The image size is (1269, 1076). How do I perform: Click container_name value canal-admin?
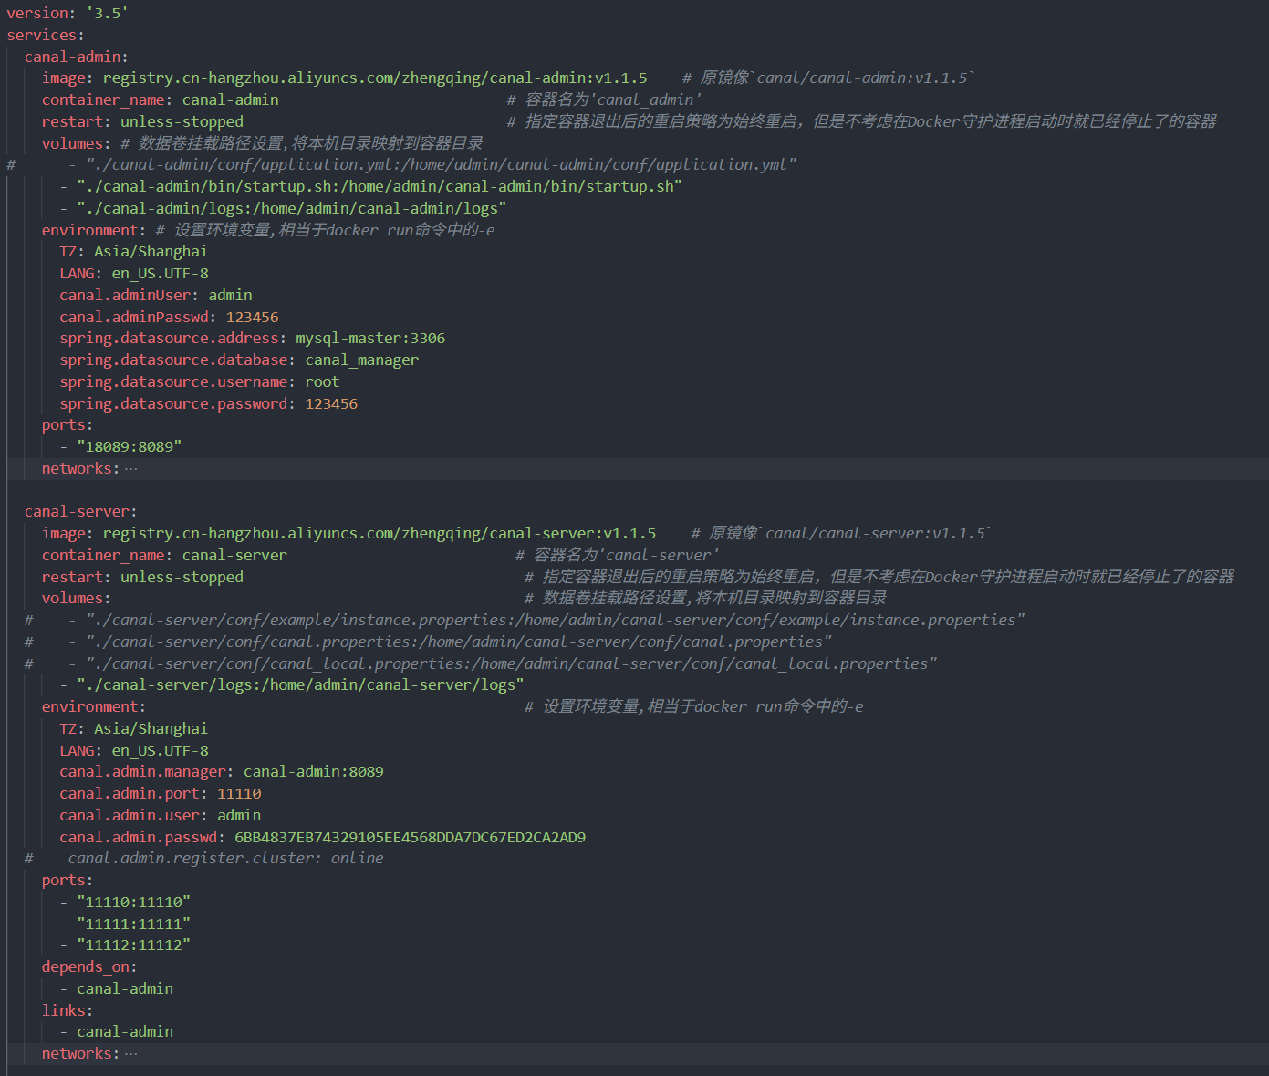tap(231, 100)
